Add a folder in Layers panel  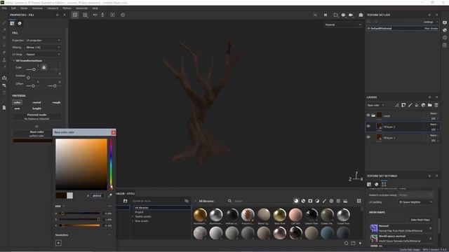tap(430, 105)
